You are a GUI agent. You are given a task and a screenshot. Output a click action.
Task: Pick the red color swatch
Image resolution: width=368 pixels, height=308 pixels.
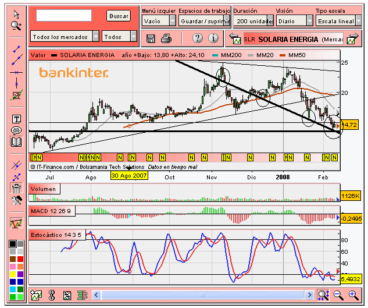tap(20, 259)
